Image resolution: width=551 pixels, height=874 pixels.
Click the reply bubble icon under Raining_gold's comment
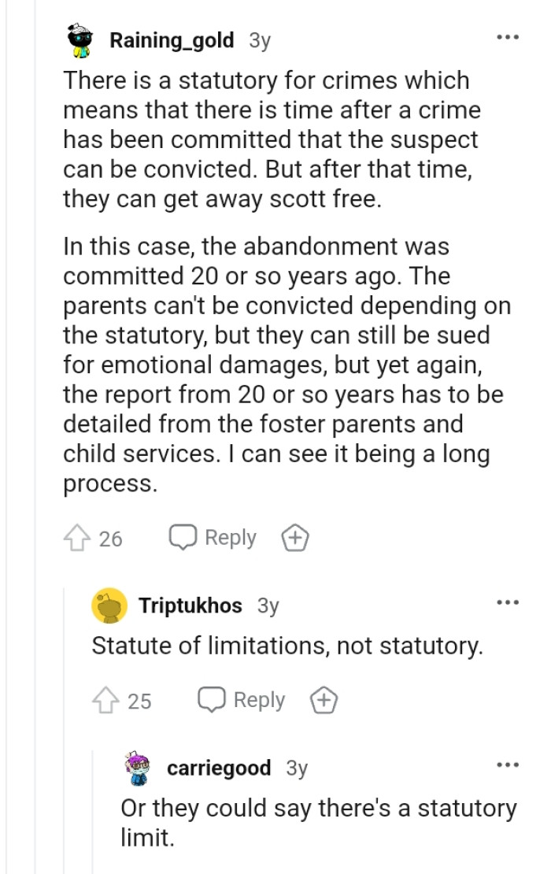[183, 538]
